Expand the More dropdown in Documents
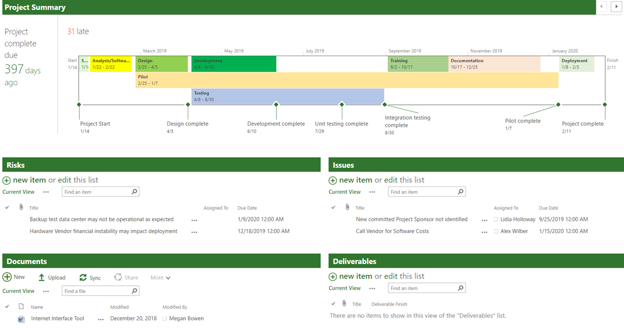Screen dimensions: 624x328 pos(160,277)
